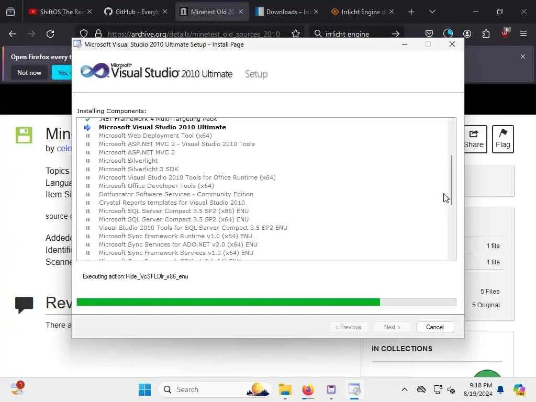Viewport: 536px width, 402px height.
Task: Show hidden system tray icons
Action: coord(405,389)
